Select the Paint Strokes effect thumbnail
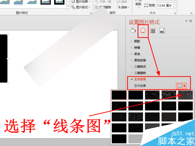This screenshot has height=146, width=195. coord(136,106)
